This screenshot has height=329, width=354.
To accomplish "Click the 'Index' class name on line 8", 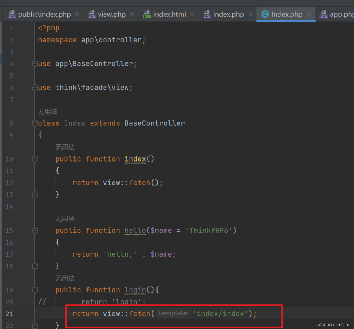I will coord(75,123).
